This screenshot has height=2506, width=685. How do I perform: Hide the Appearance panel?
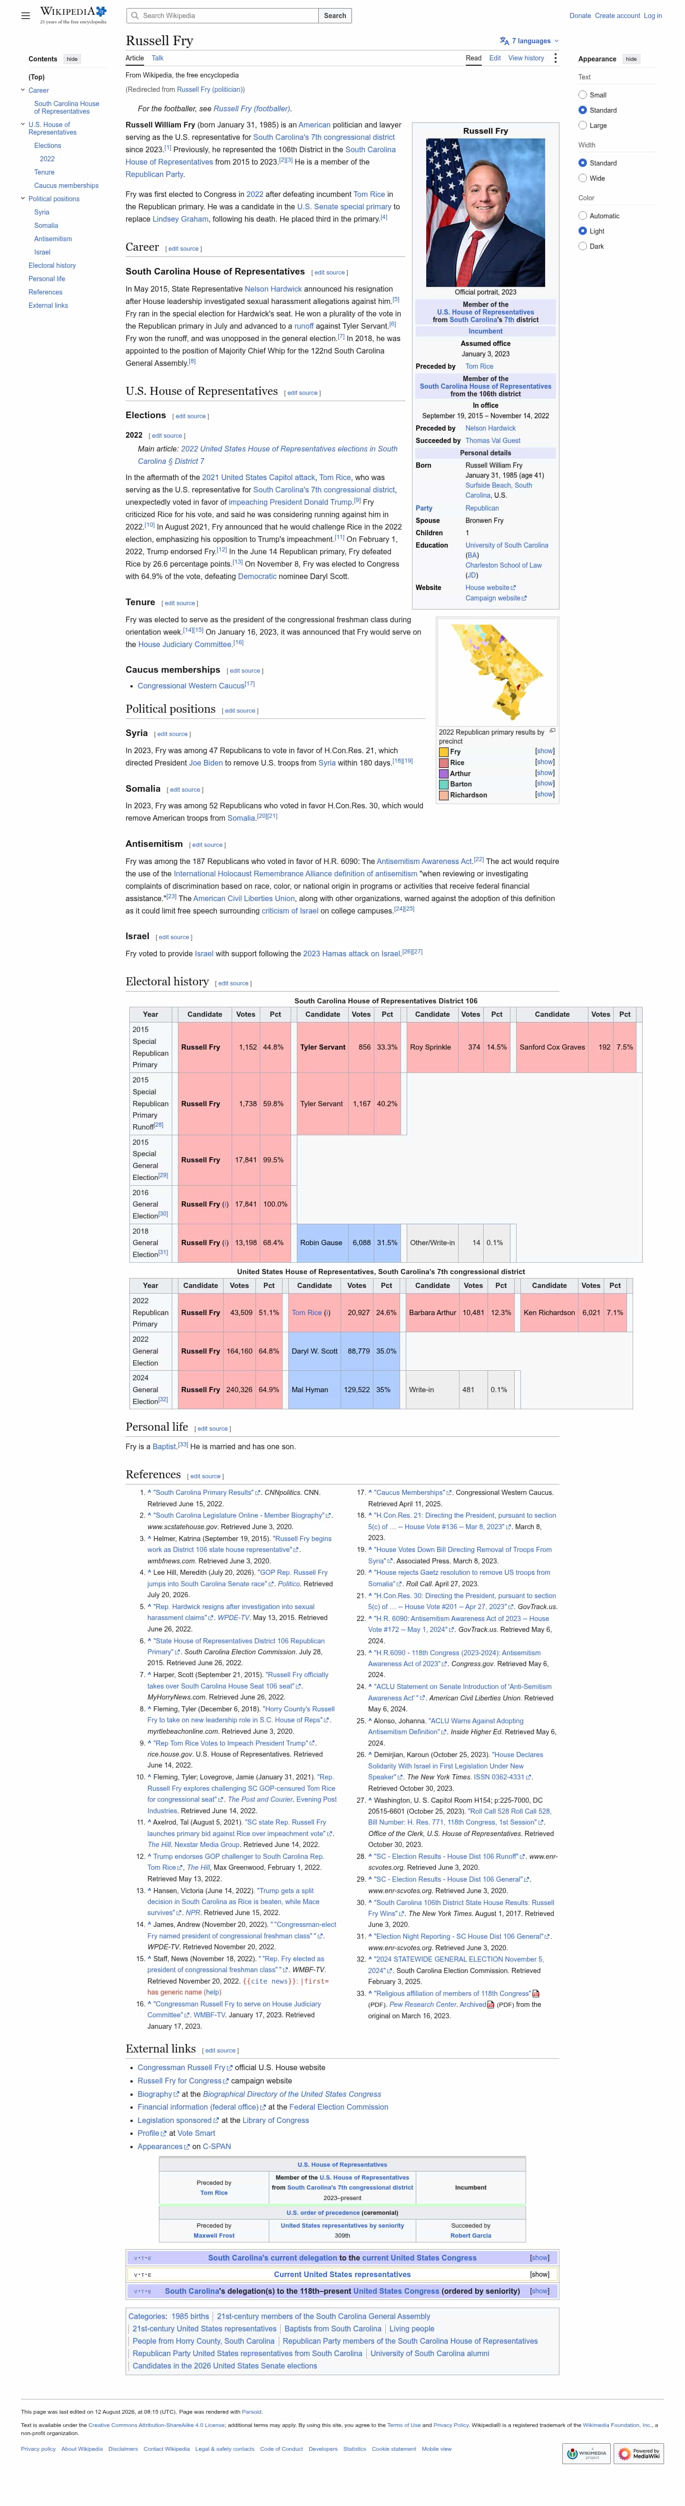click(632, 59)
